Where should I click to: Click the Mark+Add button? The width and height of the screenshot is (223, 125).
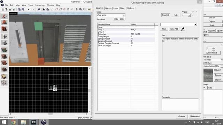[174, 29]
